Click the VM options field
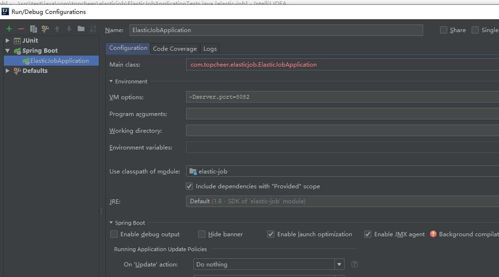The width and height of the screenshot is (499, 277). [x=343, y=97]
